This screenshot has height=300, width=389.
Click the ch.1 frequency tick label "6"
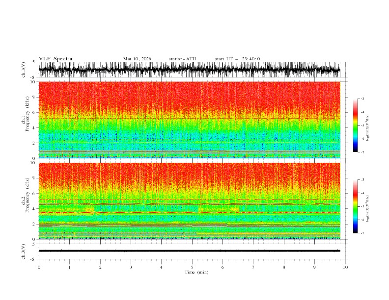[34, 112]
